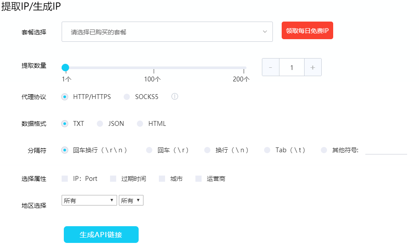Tick the 运营商 attribute checkbox

point(198,179)
